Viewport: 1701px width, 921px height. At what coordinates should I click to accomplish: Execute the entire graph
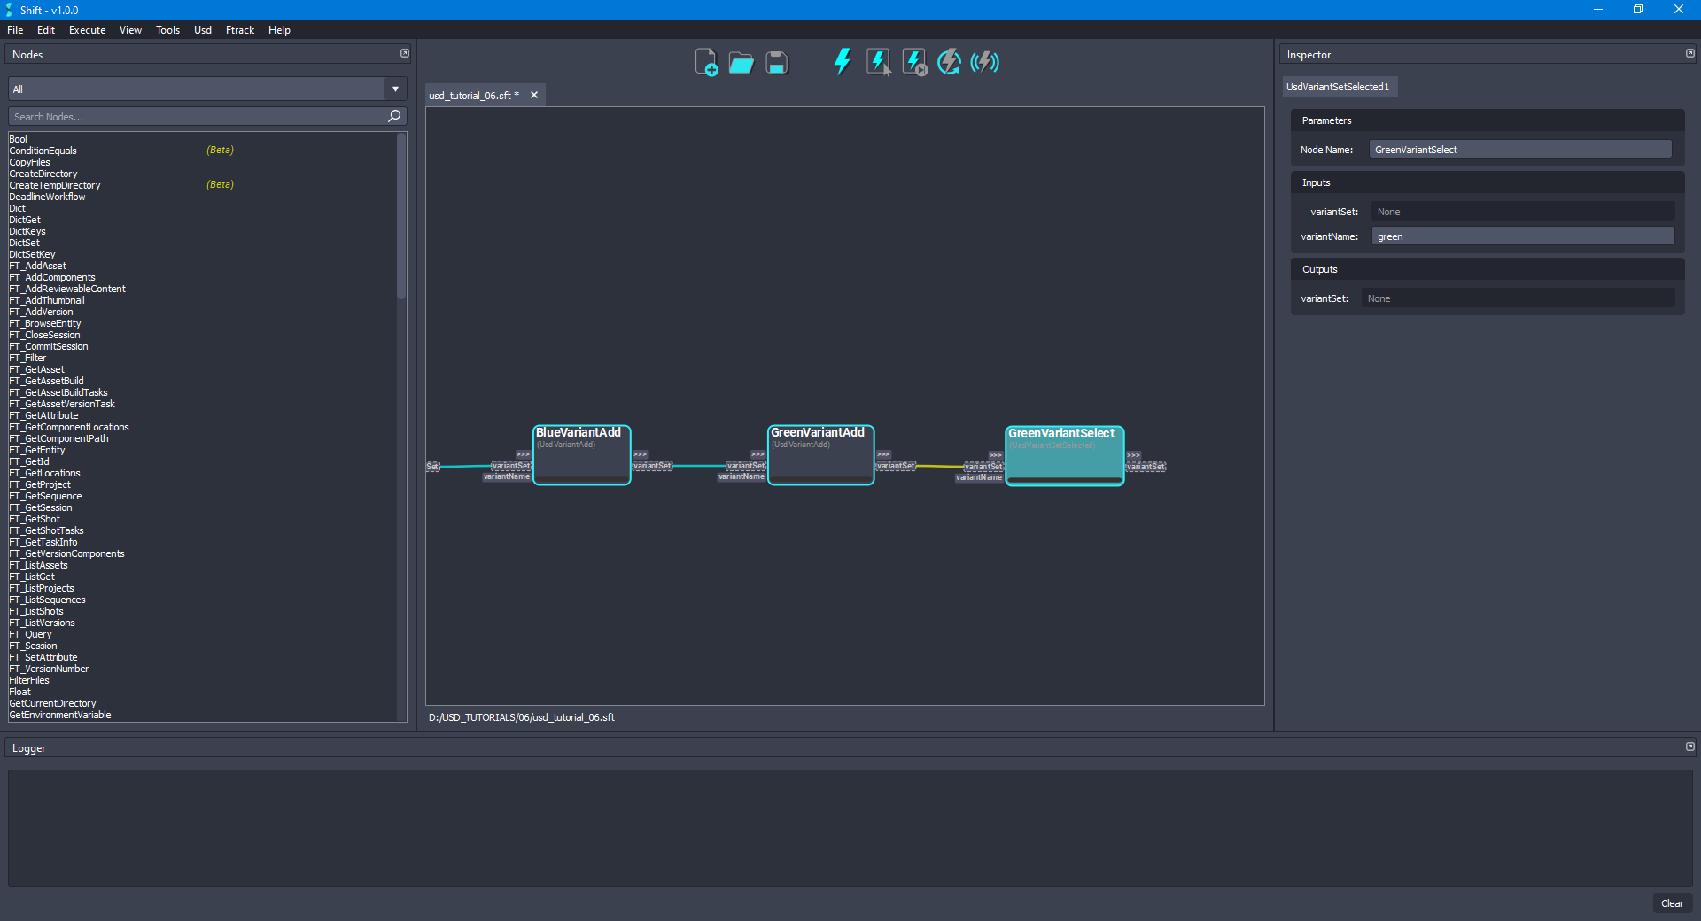pyautogui.click(x=842, y=62)
